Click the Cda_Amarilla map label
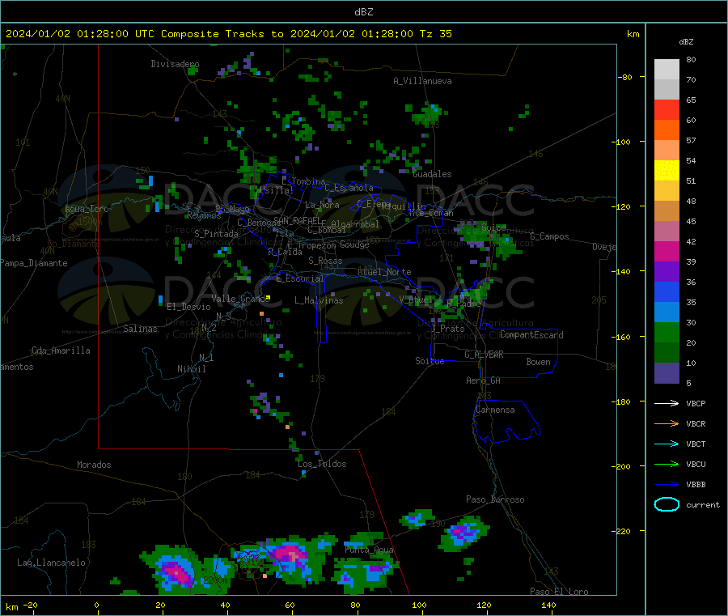 click(x=61, y=350)
